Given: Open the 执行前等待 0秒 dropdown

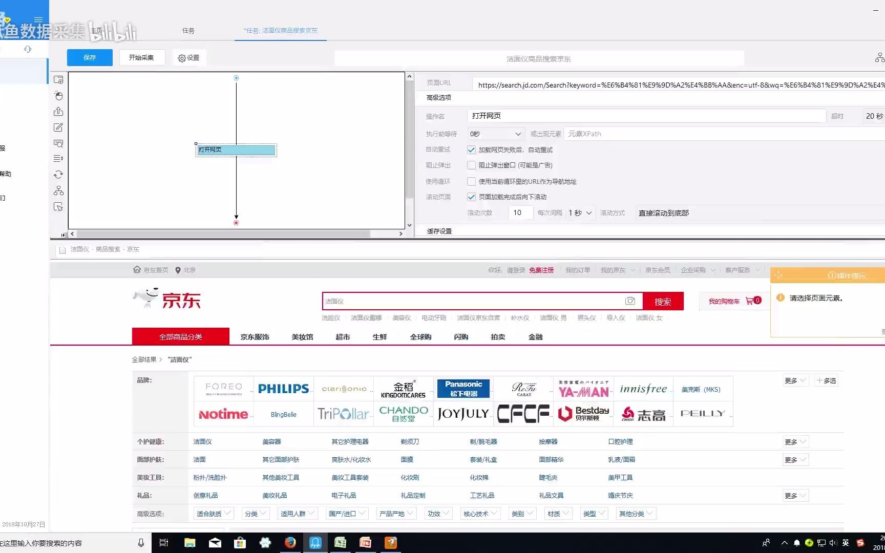Looking at the screenshot, I should pyautogui.click(x=495, y=134).
